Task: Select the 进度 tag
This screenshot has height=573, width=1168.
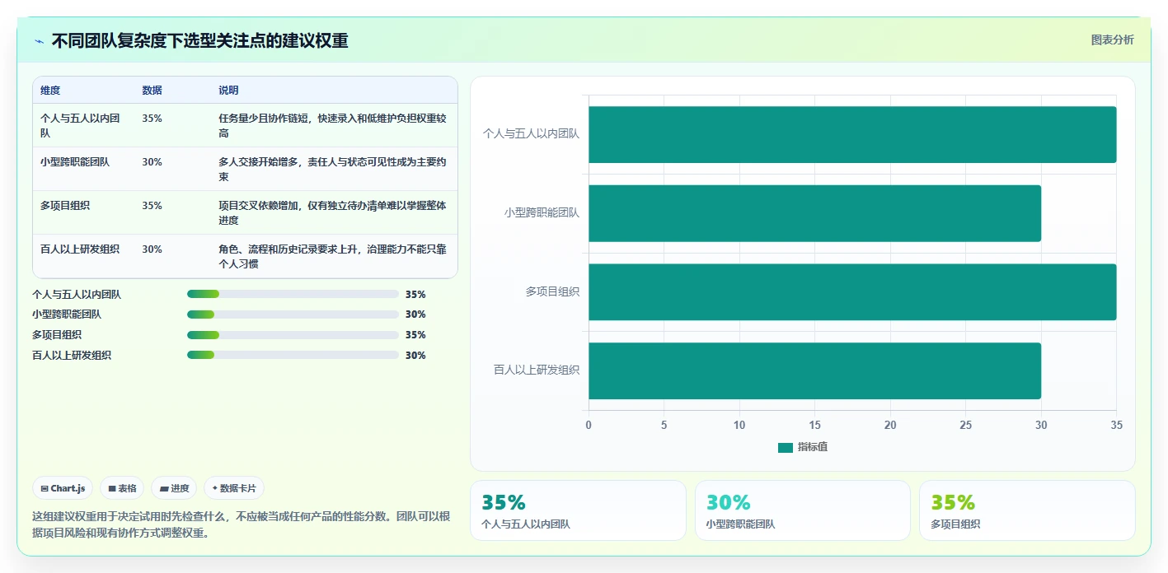Action: tap(174, 488)
